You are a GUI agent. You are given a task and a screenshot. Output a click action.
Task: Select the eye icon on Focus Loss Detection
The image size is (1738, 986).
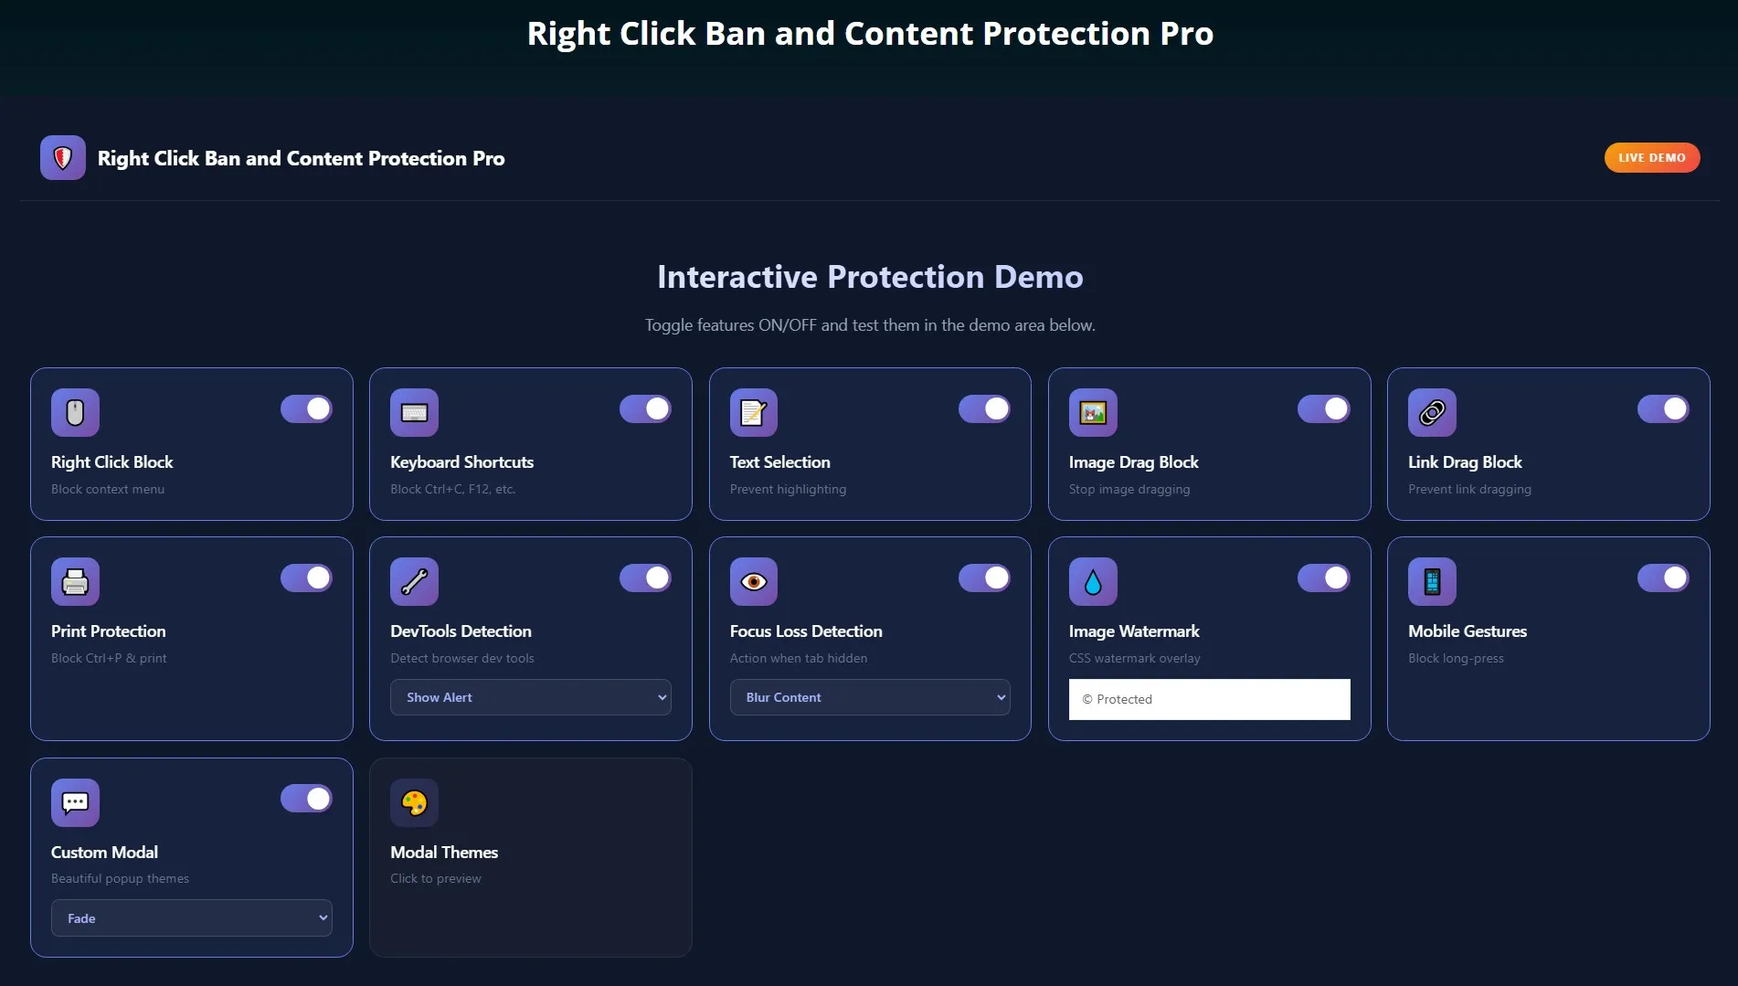coord(753,581)
